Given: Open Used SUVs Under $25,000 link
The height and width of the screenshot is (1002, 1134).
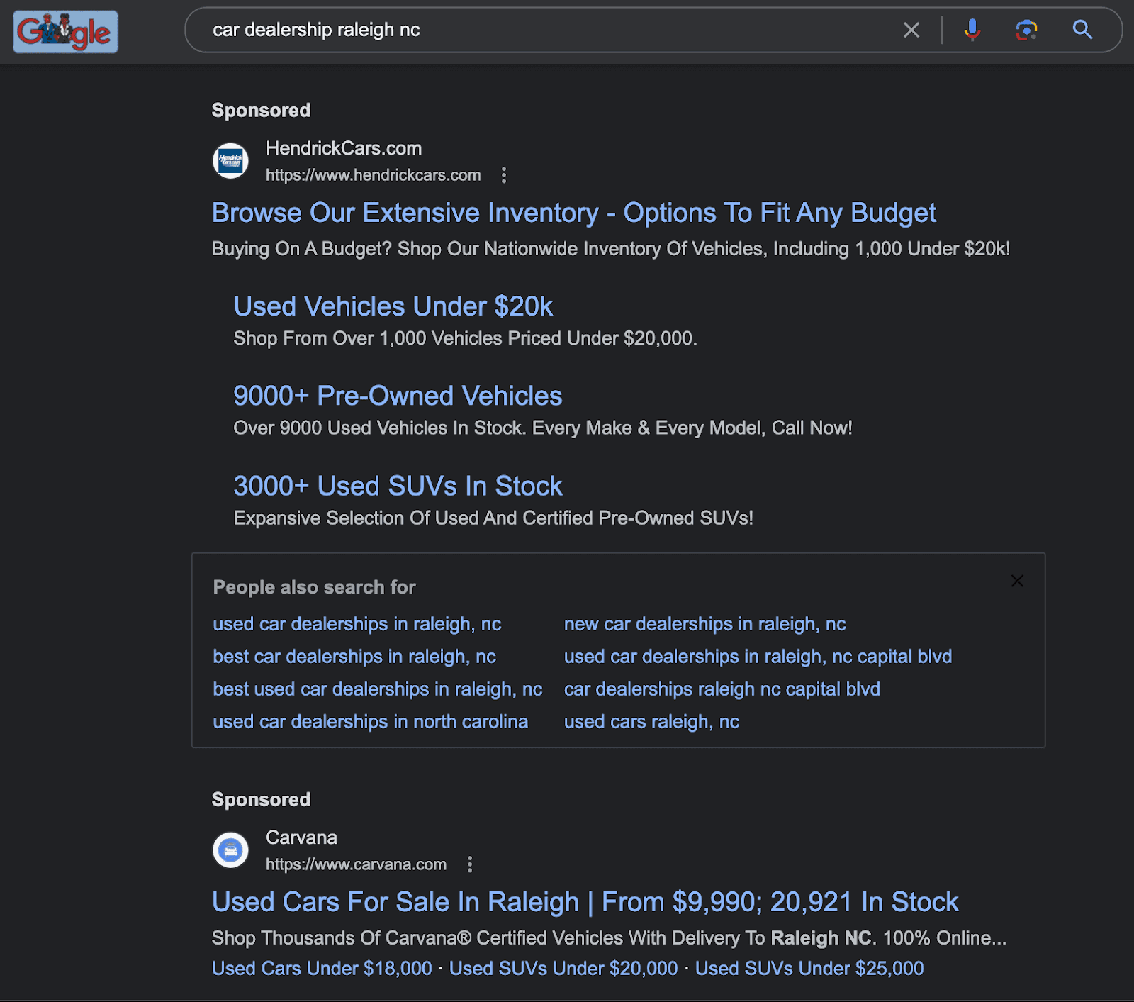Looking at the screenshot, I should coord(809,969).
